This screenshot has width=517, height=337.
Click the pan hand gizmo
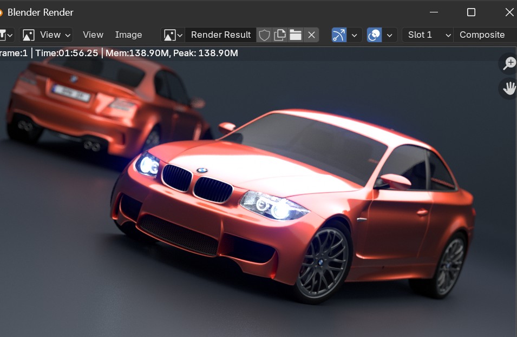509,89
